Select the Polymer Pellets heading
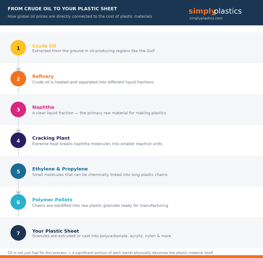This screenshot has width=263, height=258. pyautogui.click(x=52, y=200)
